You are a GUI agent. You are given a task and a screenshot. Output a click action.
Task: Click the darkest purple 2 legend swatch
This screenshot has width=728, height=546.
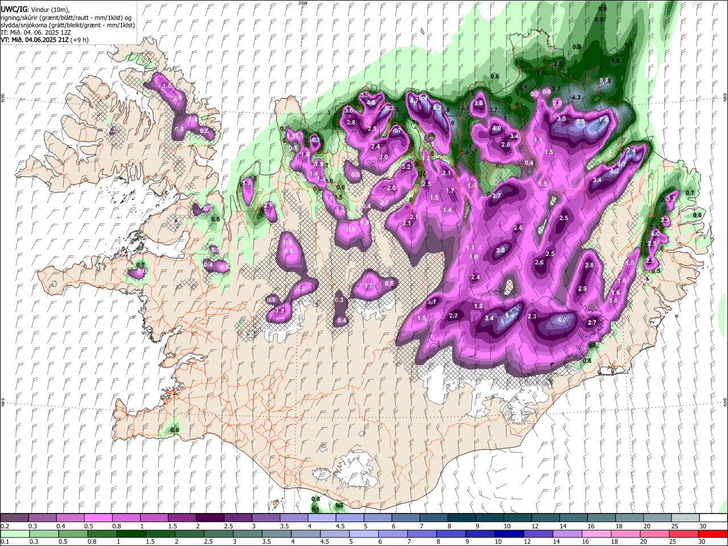tap(210, 518)
